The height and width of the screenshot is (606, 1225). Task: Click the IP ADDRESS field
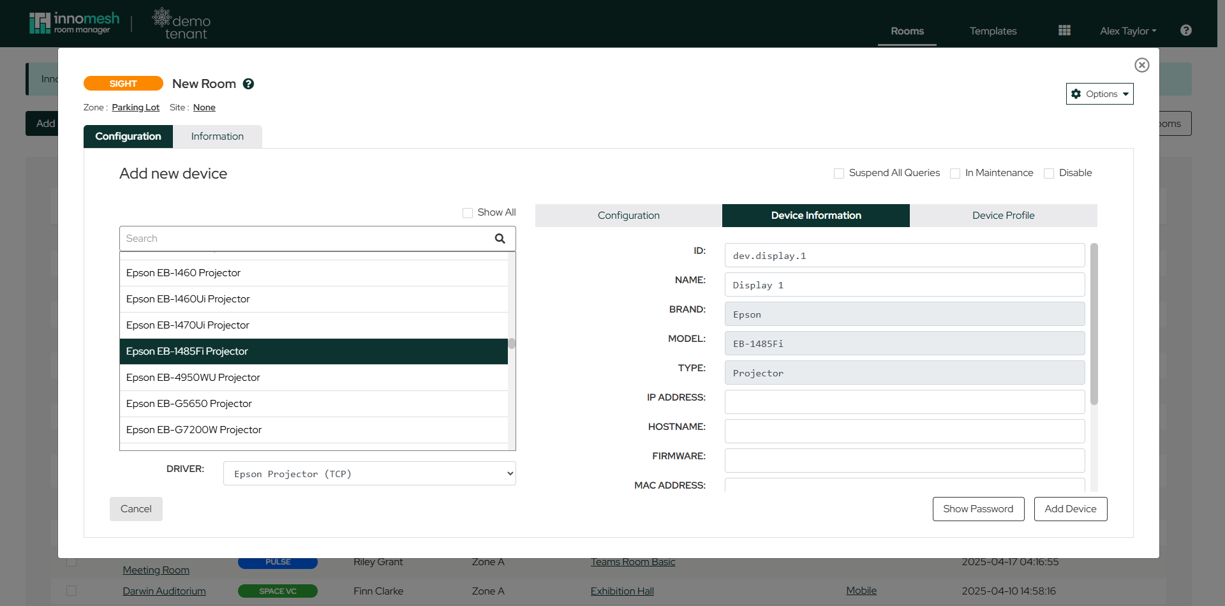click(905, 402)
